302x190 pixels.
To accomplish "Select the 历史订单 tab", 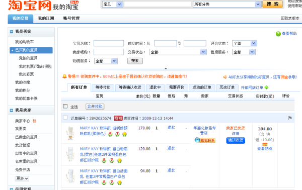I will pyautogui.click(x=227, y=87).
